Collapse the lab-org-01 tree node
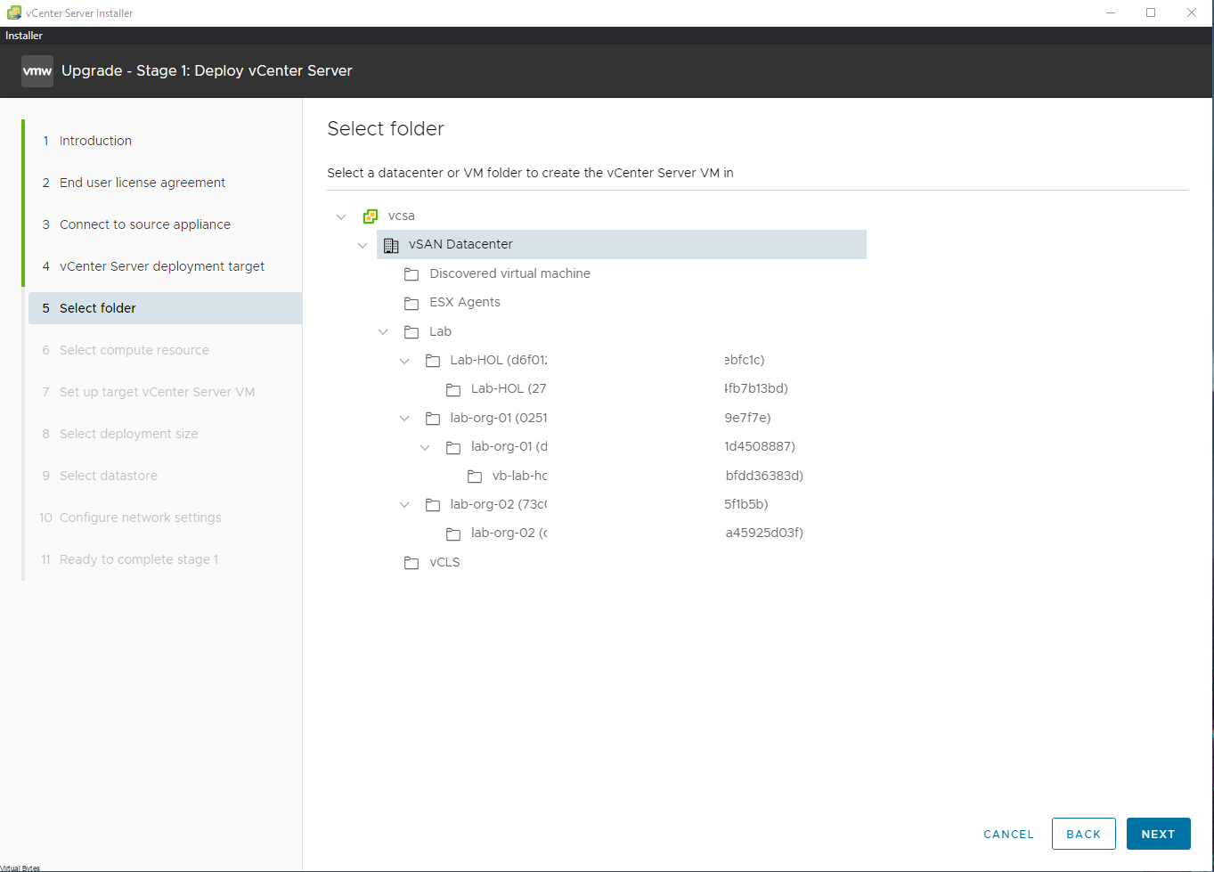The image size is (1214, 872). 404,418
